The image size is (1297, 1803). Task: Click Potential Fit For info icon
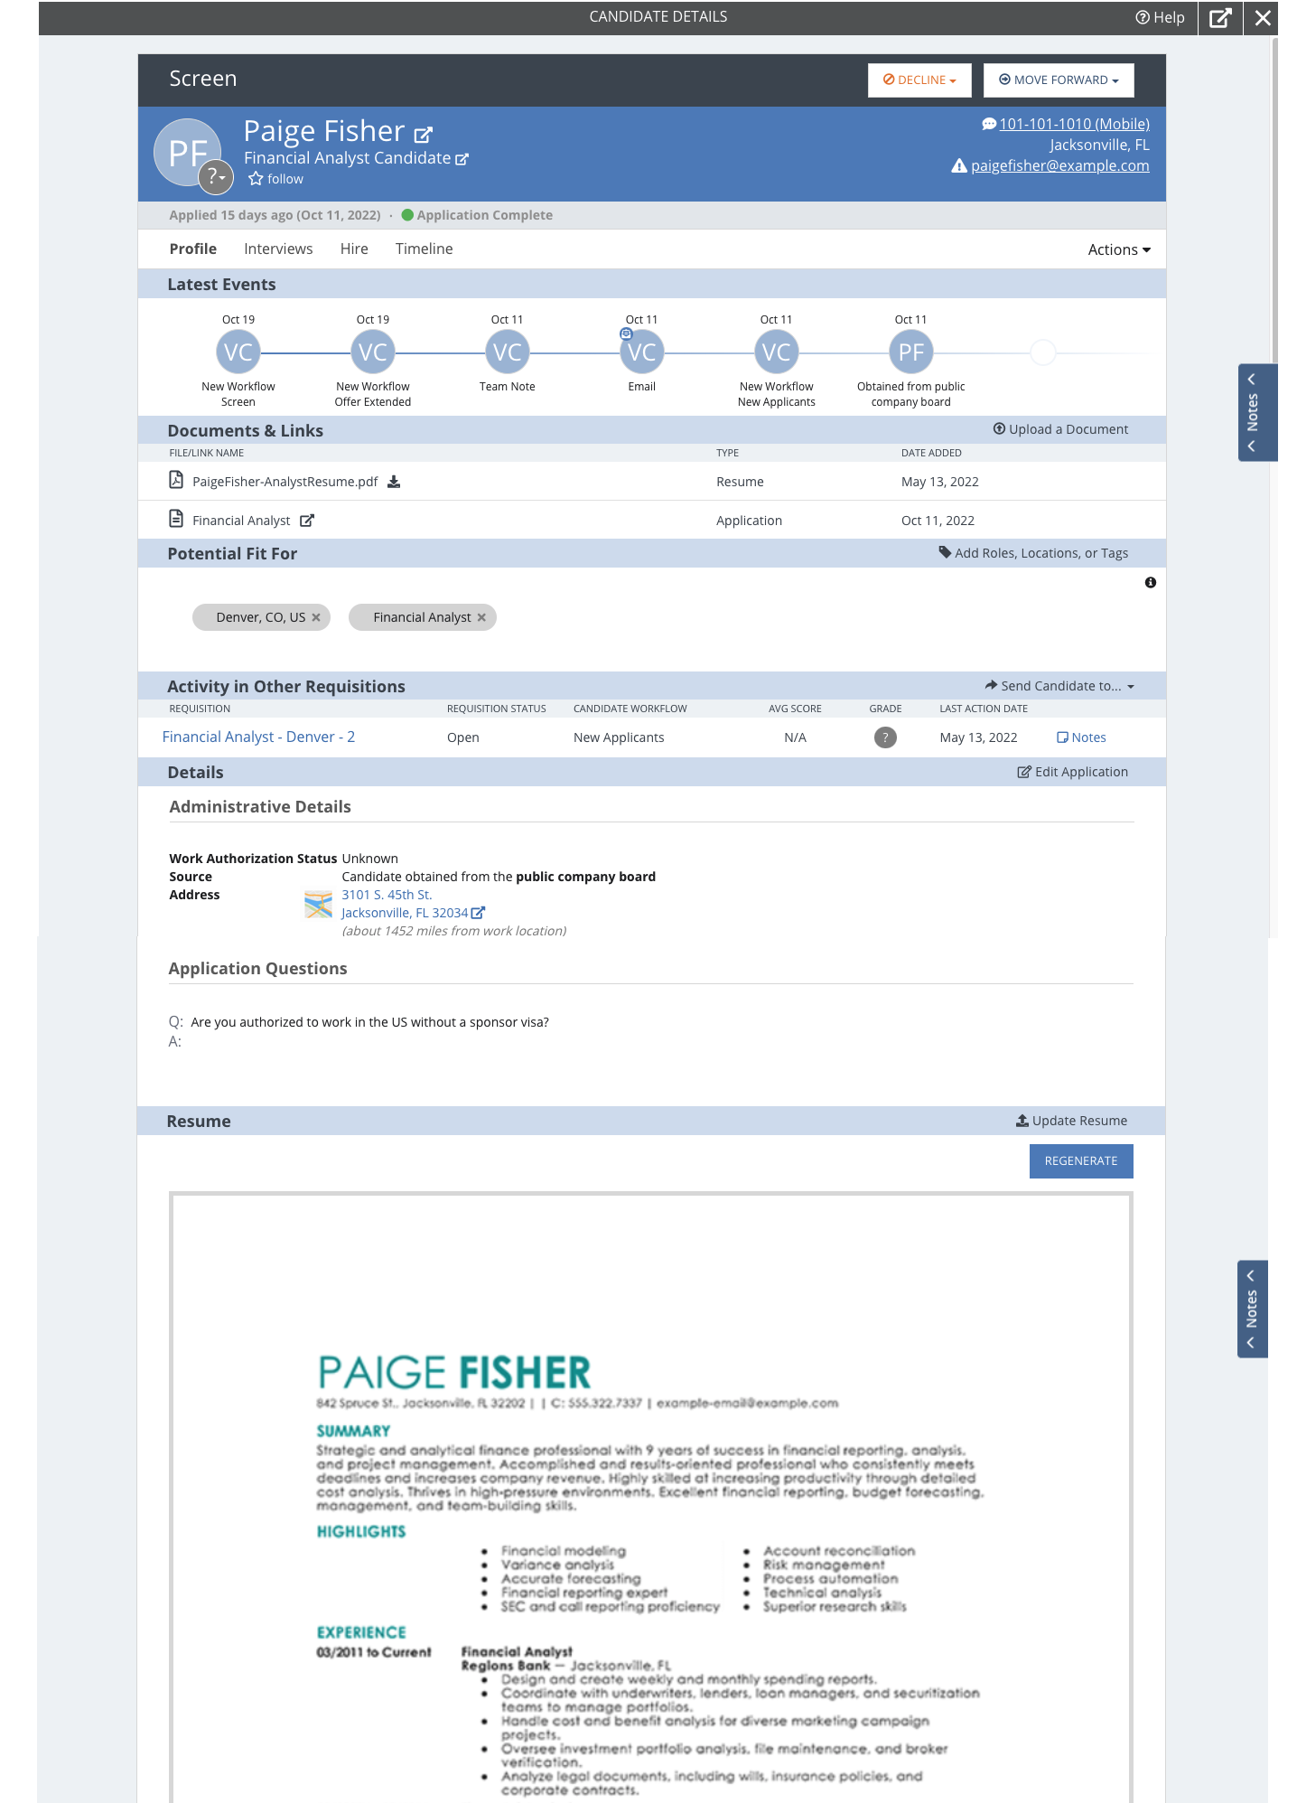pos(1150,582)
